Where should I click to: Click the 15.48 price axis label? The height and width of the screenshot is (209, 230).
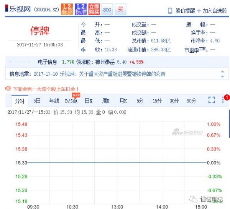tap(21, 124)
